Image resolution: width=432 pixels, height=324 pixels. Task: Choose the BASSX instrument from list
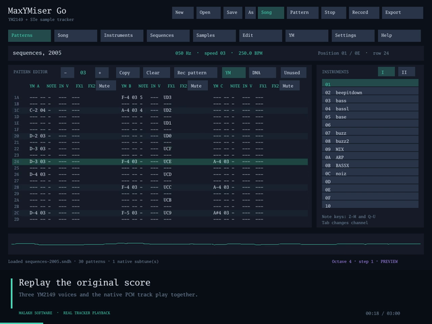point(370,165)
